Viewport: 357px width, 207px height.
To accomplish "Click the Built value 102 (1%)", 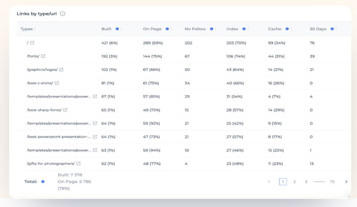I will point(109,69).
